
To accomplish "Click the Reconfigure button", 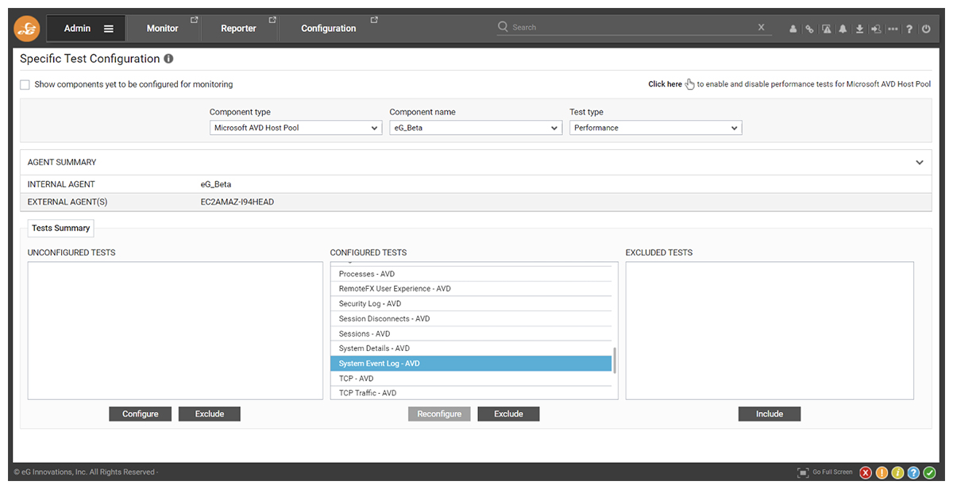I will (439, 414).
